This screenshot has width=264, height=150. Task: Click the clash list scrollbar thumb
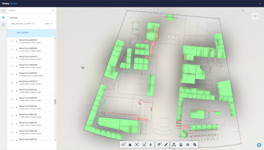(55, 101)
